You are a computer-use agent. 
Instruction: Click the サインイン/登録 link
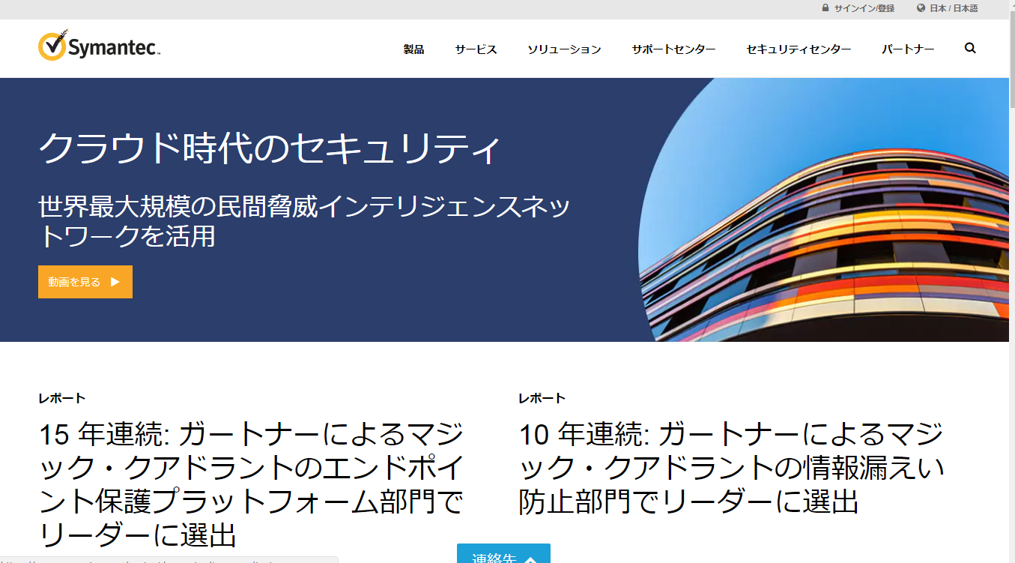(864, 8)
